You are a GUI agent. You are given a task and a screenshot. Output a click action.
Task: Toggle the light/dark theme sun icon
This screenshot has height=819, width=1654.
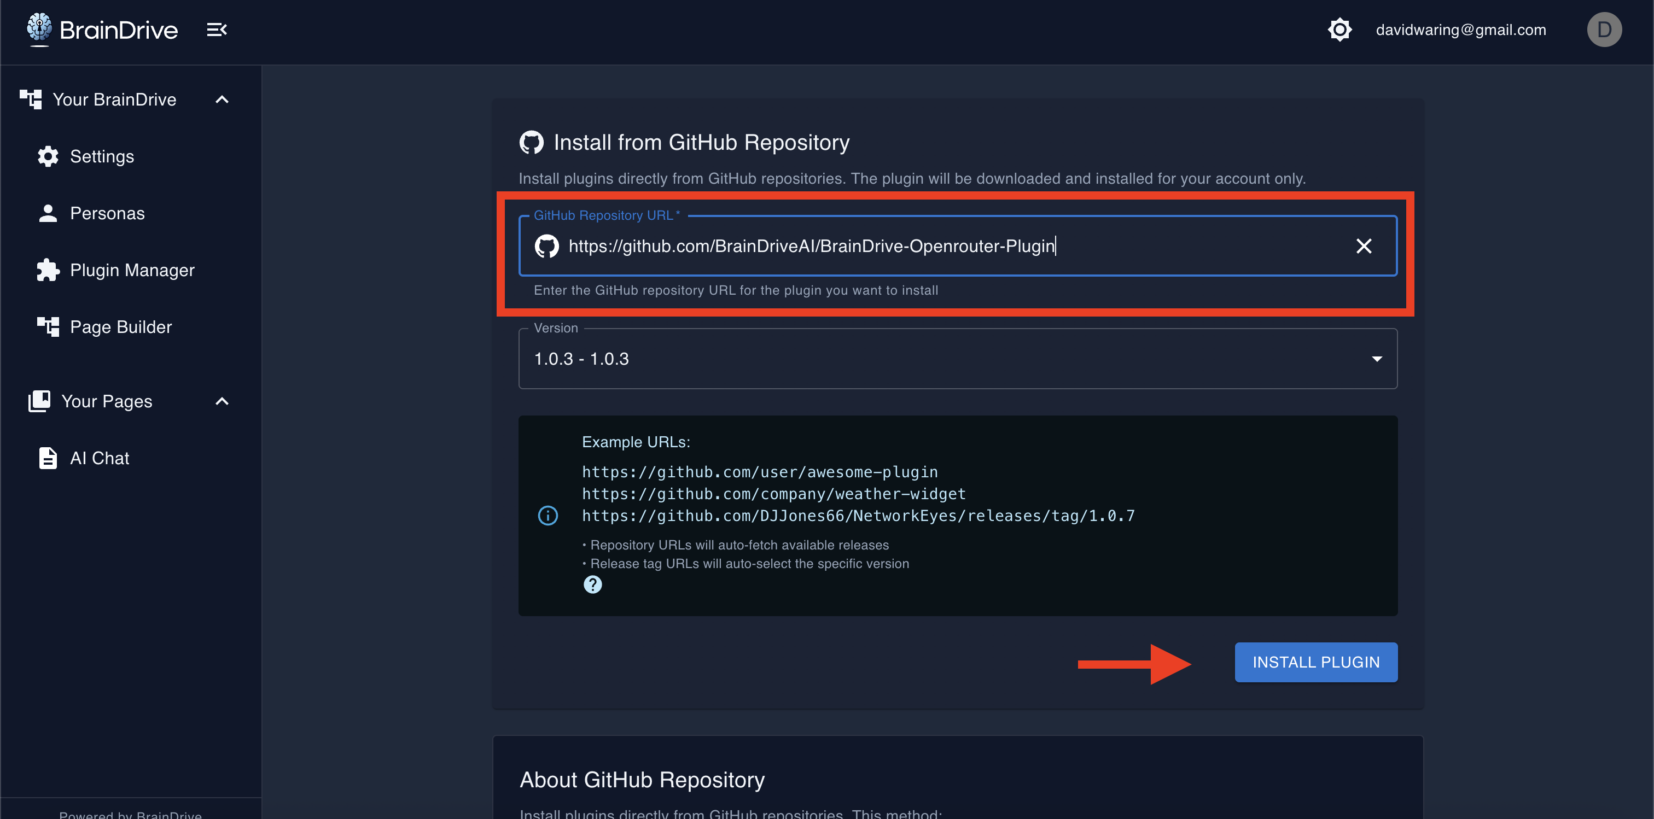pyautogui.click(x=1339, y=30)
